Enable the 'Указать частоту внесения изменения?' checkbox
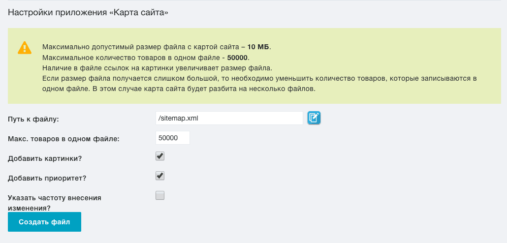The image size is (507, 243). coord(160,195)
